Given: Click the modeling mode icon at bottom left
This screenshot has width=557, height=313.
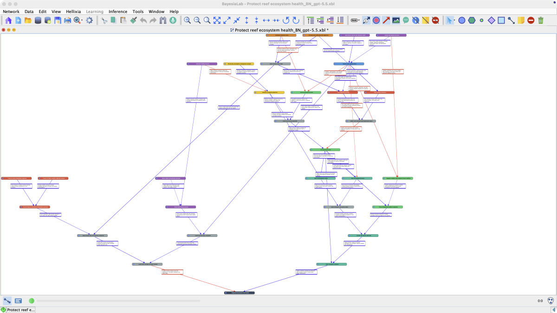Looking at the screenshot, I should pyautogui.click(x=7, y=301).
